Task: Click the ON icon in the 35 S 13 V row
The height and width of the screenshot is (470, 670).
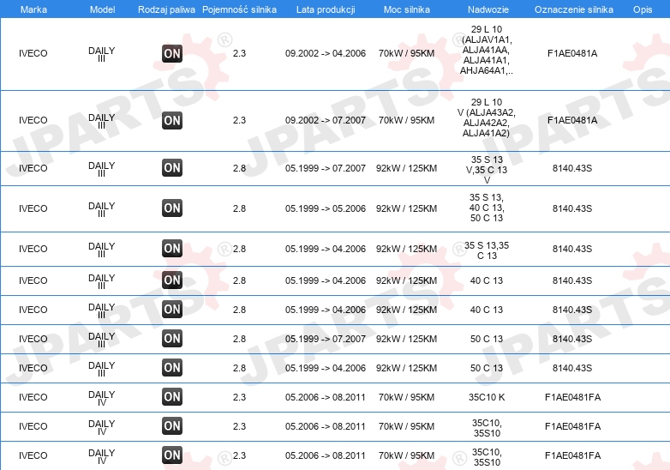Action: pyautogui.click(x=172, y=168)
